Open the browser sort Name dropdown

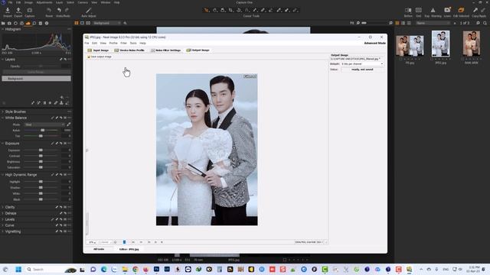pos(433,23)
